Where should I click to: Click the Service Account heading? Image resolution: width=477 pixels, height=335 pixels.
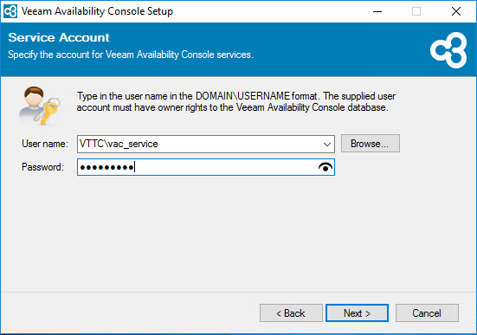[59, 37]
